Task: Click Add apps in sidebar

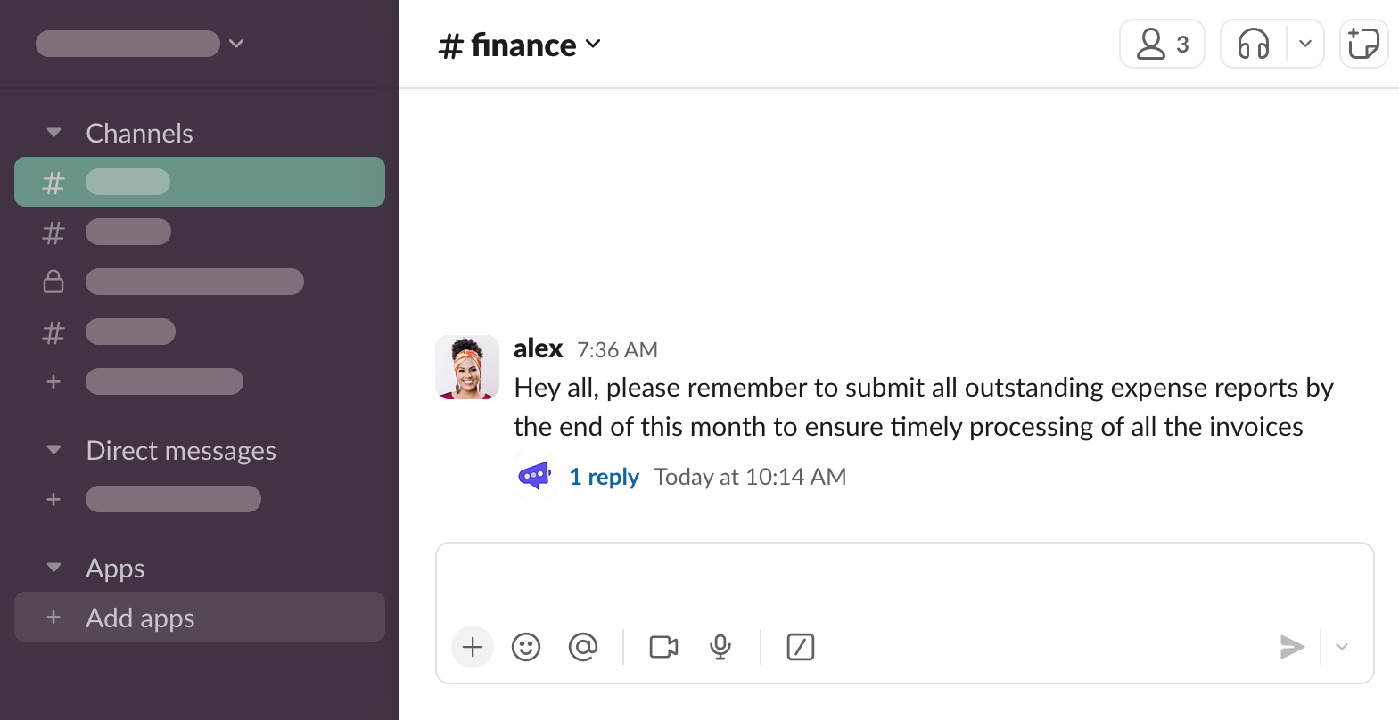Action: click(x=140, y=618)
